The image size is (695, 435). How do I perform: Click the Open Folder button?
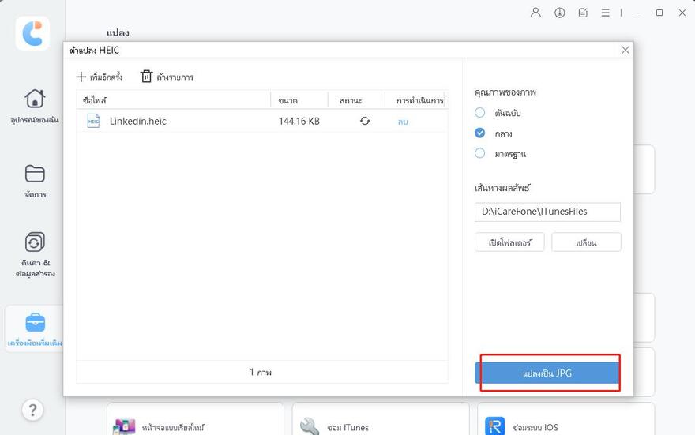tap(509, 242)
